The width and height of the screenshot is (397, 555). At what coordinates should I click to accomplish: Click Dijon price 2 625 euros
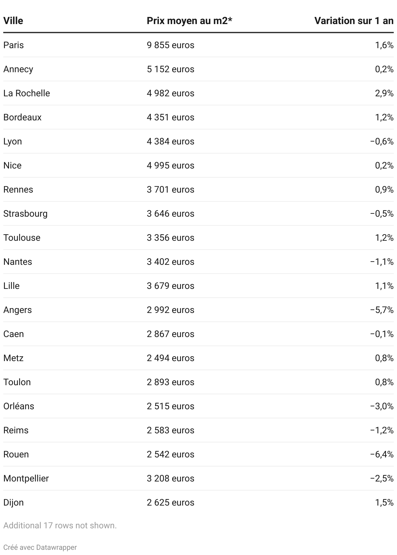click(x=171, y=502)
